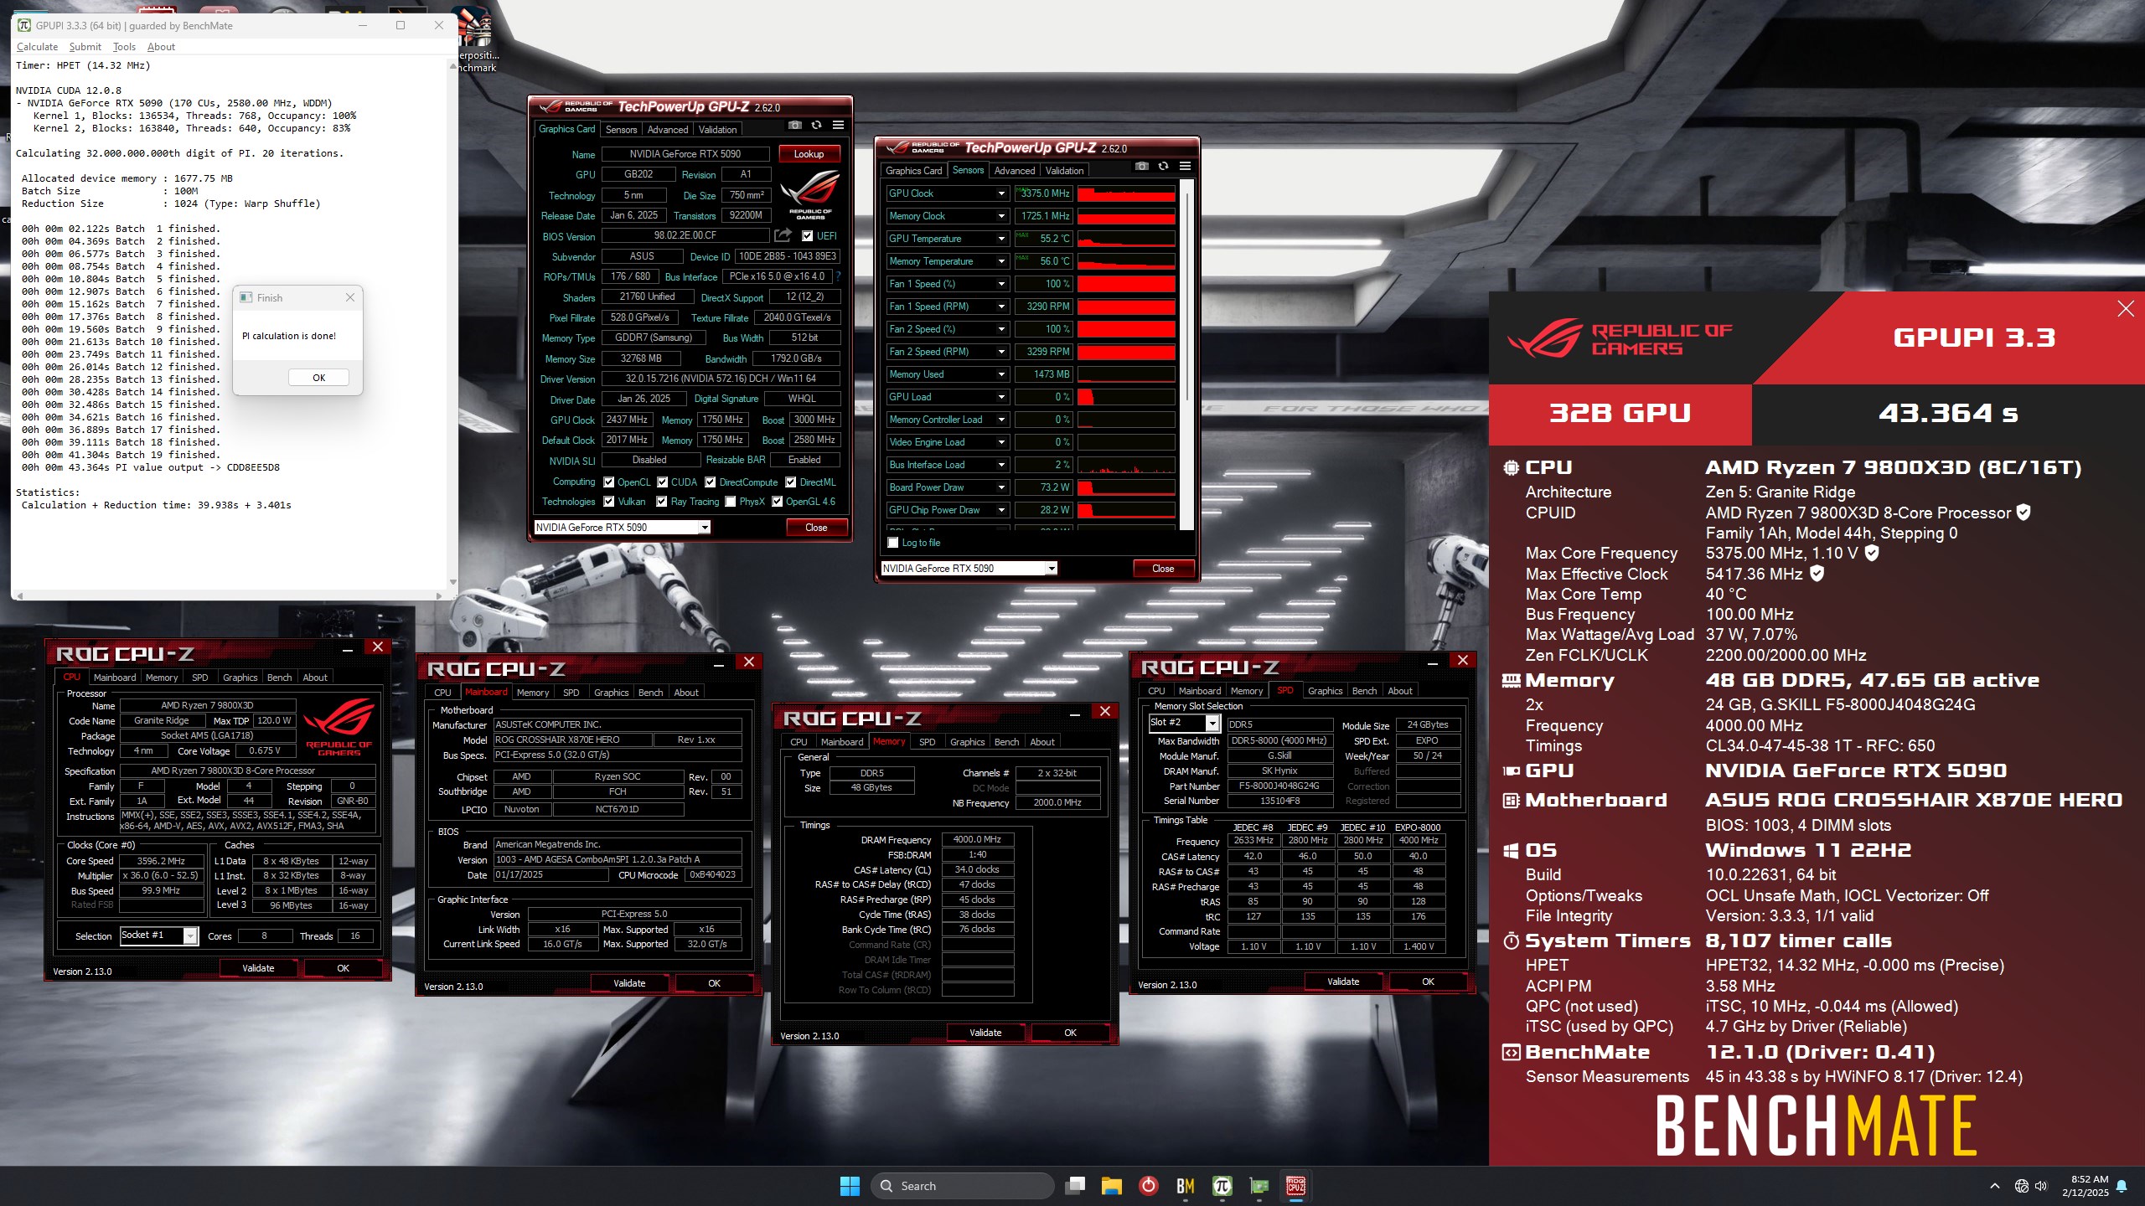The image size is (2145, 1206).
Task: Click the BIOS share/export icon in GPU-Z
Action: pyautogui.click(x=783, y=235)
